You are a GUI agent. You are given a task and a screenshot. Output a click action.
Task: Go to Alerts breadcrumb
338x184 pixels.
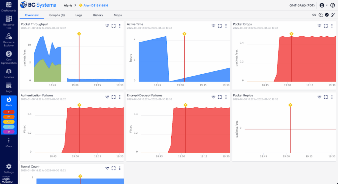tap(68, 5)
